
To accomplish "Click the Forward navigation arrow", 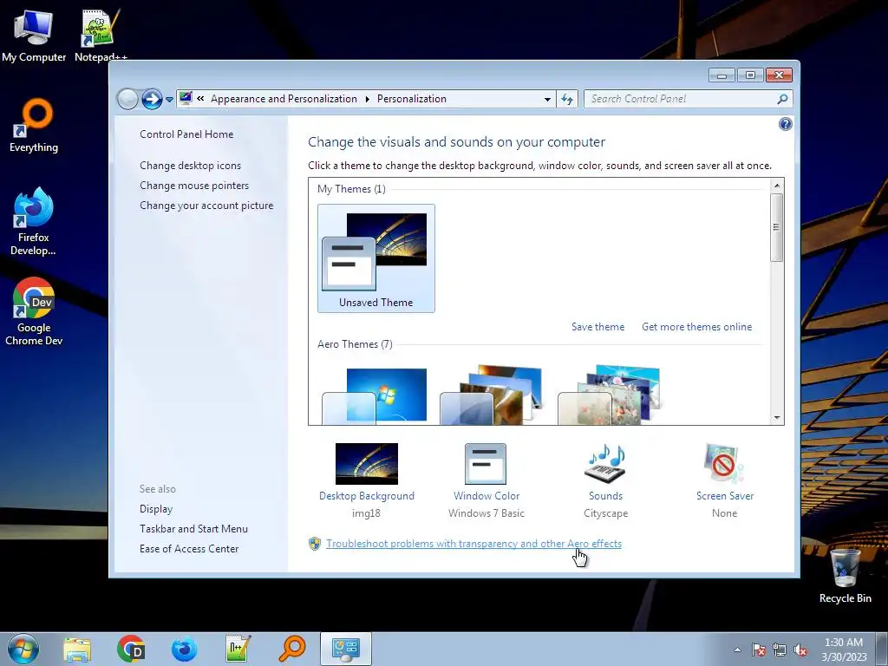I will click(x=152, y=99).
